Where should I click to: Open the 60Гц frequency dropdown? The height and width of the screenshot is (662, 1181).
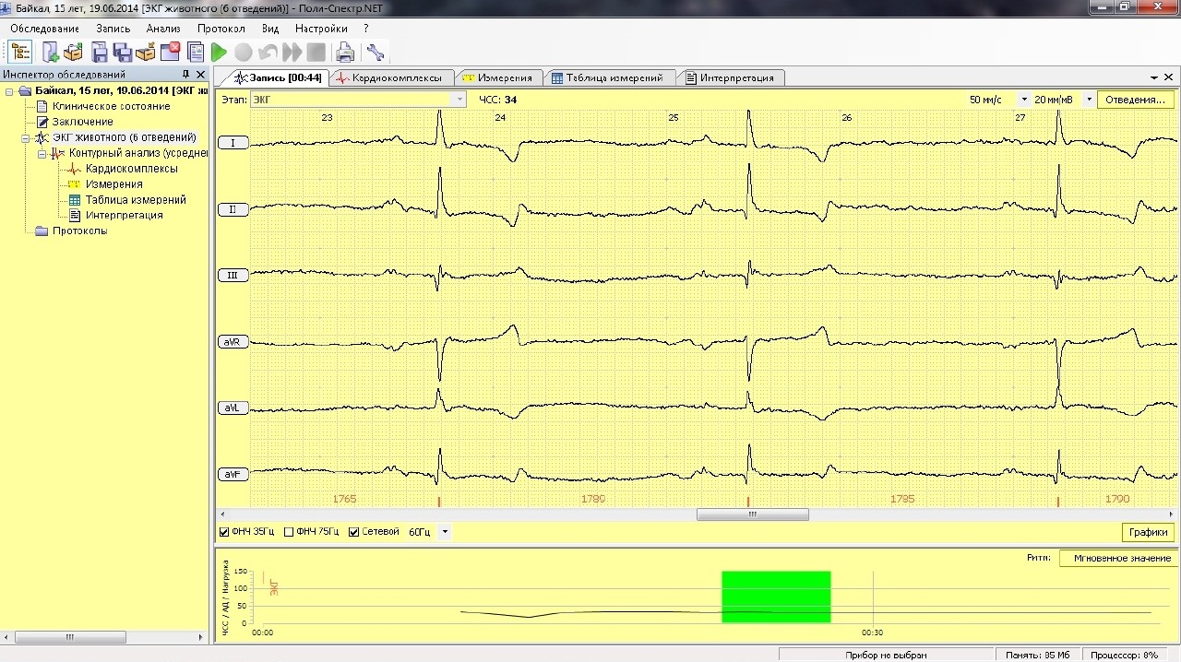pos(445,532)
